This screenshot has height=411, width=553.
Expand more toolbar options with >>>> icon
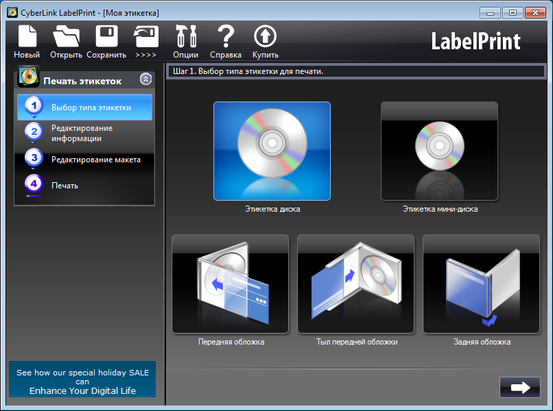pyautogui.click(x=145, y=38)
